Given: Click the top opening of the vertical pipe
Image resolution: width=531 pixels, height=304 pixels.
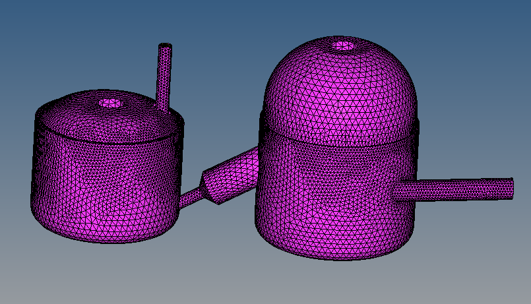Looking at the screenshot, I should click(165, 46).
